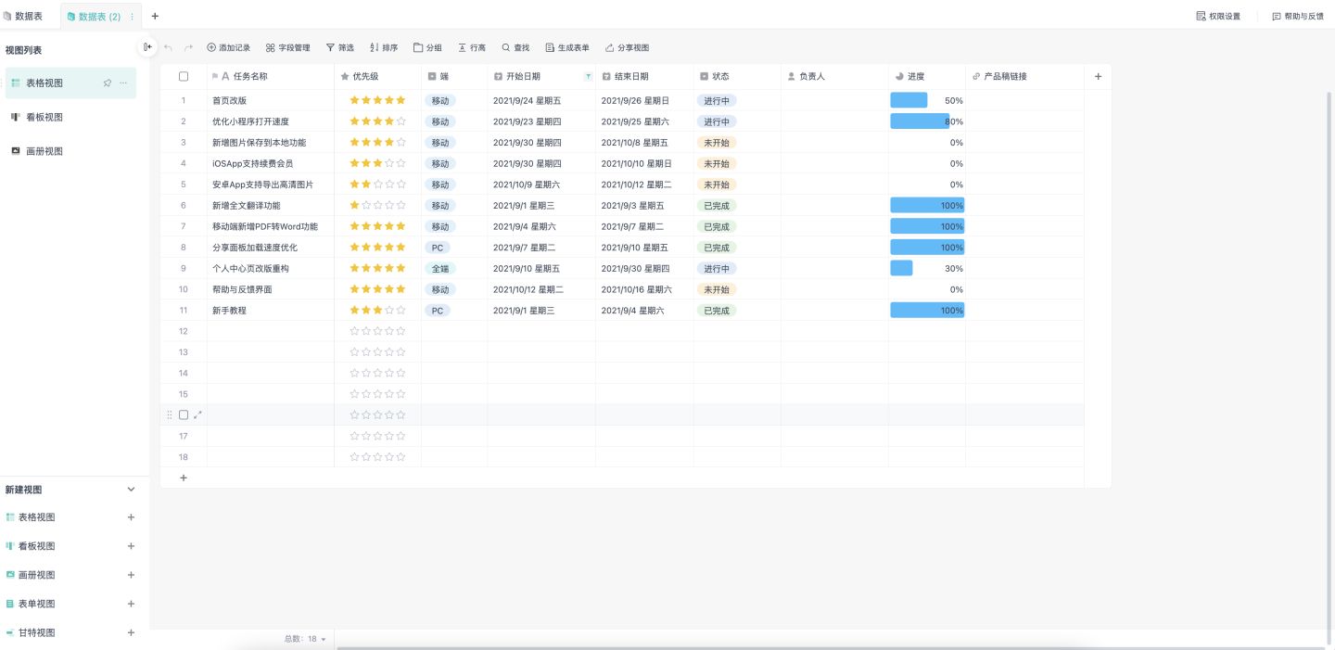Image resolution: width=1335 pixels, height=650 pixels.
Task: Select 看板视图 in view list
Action: pos(44,117)
